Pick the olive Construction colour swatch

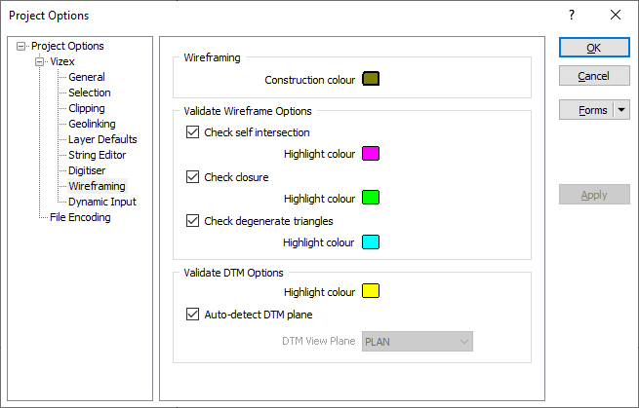click(x=371, y=79)
